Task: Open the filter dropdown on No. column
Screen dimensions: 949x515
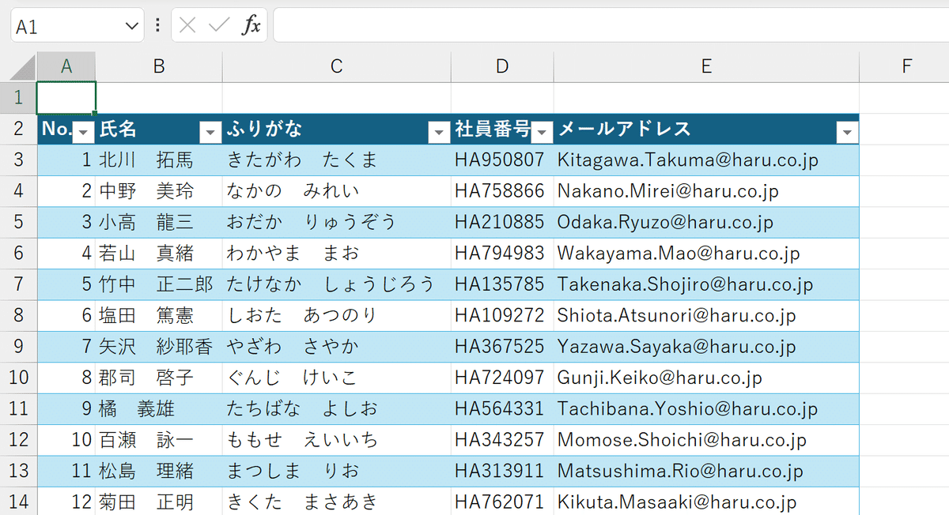Action: [x=85, y=132]
